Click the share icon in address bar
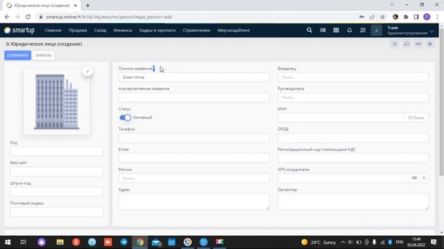This screenshot has width=444, height=249. click(372, 17)
